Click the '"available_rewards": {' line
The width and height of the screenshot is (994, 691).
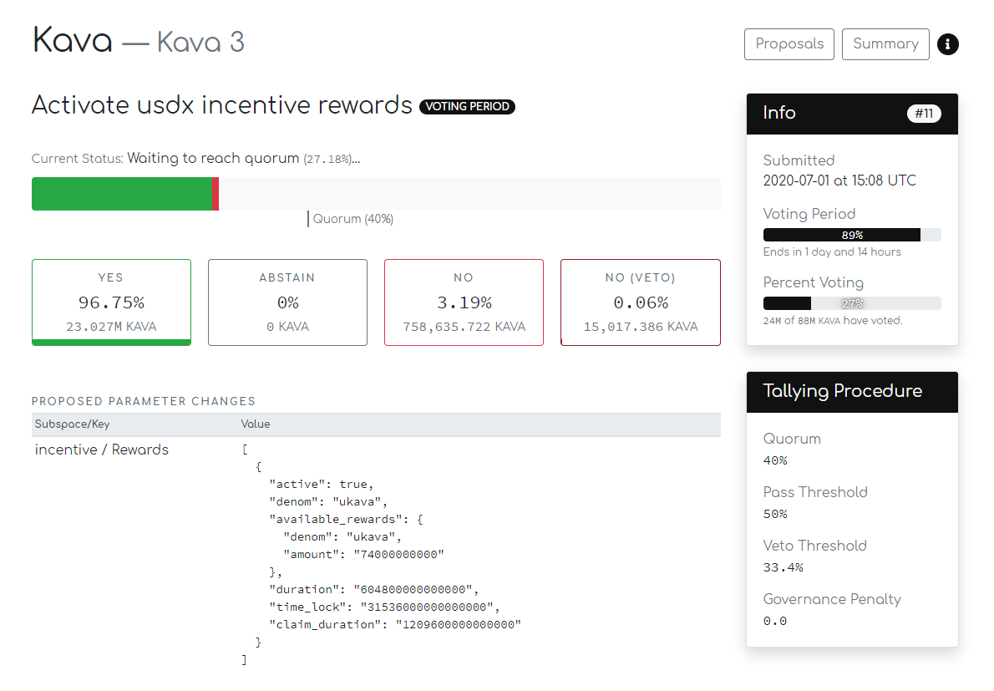click(346, 519)
